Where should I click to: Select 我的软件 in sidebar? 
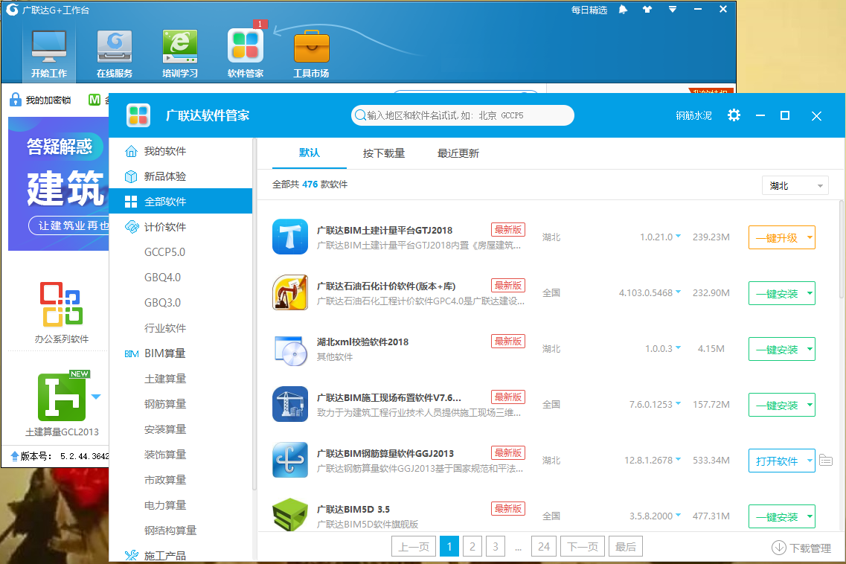181,151
